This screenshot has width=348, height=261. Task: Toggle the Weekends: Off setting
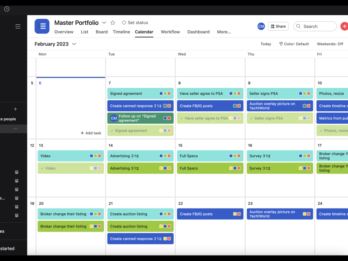click(330, 44)
